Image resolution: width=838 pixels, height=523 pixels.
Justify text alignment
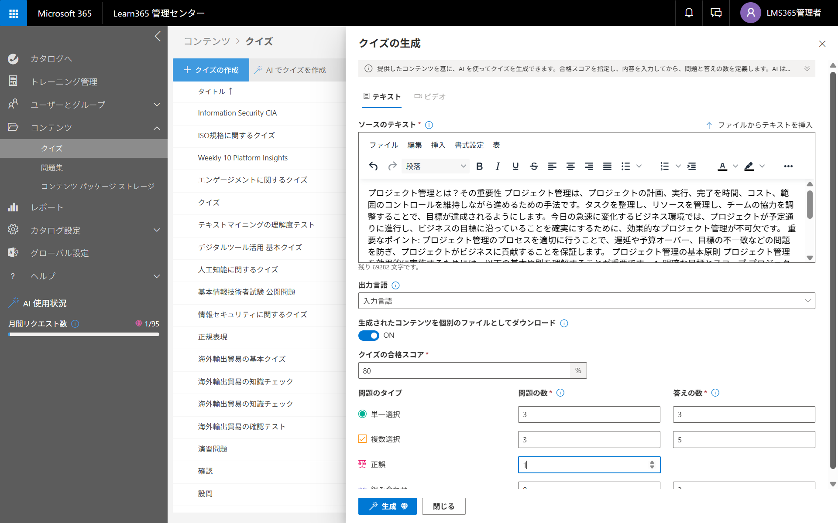tap(607, 166)
